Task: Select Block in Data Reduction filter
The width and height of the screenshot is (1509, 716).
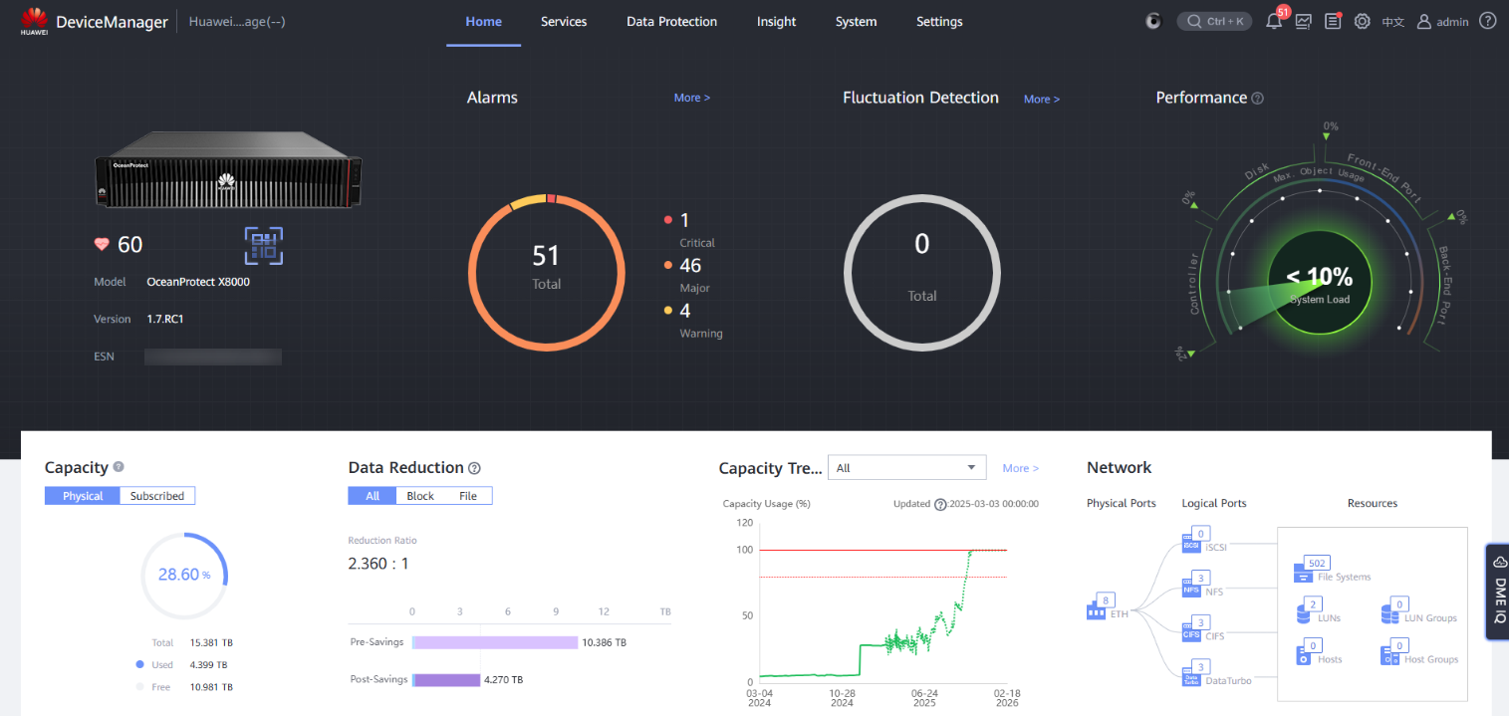Action: (420, 496)
